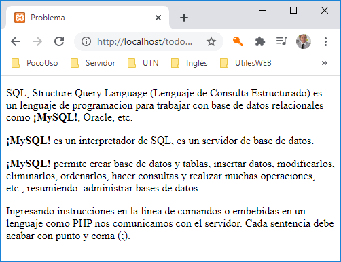Select the Problema tab

[x=88, y=18]
